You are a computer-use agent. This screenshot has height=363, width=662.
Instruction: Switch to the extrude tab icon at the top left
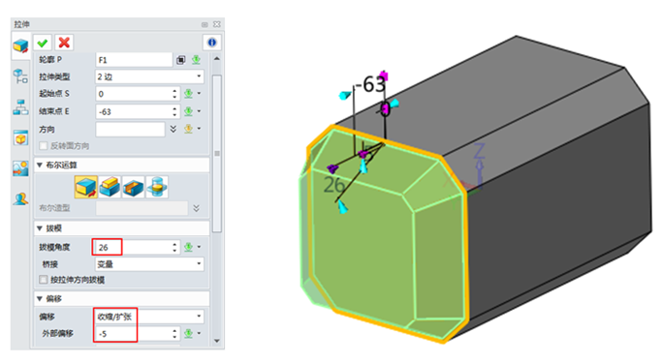point(20,45)
